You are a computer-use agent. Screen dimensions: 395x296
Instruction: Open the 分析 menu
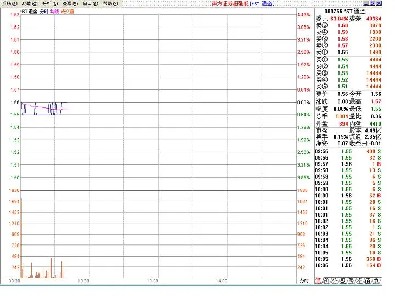pos(50,3)
